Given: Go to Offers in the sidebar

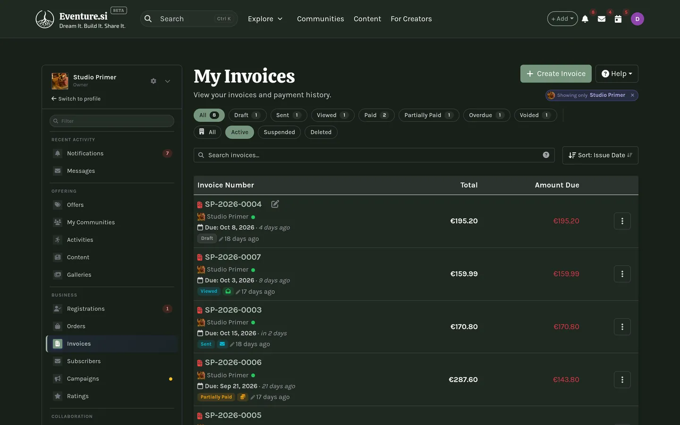Looking at the screenshot, I should point(112,205).
